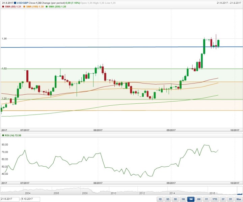Click the USD/GBP blue legend square

click(x=15, y=3)
